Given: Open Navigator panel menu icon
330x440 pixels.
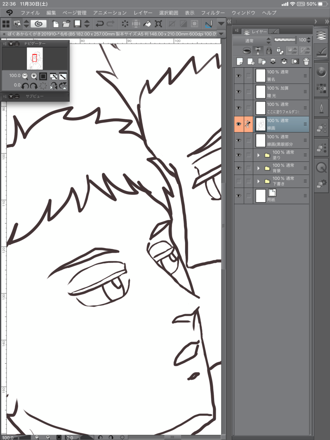Looking at the screenshot, I should 5,44.
